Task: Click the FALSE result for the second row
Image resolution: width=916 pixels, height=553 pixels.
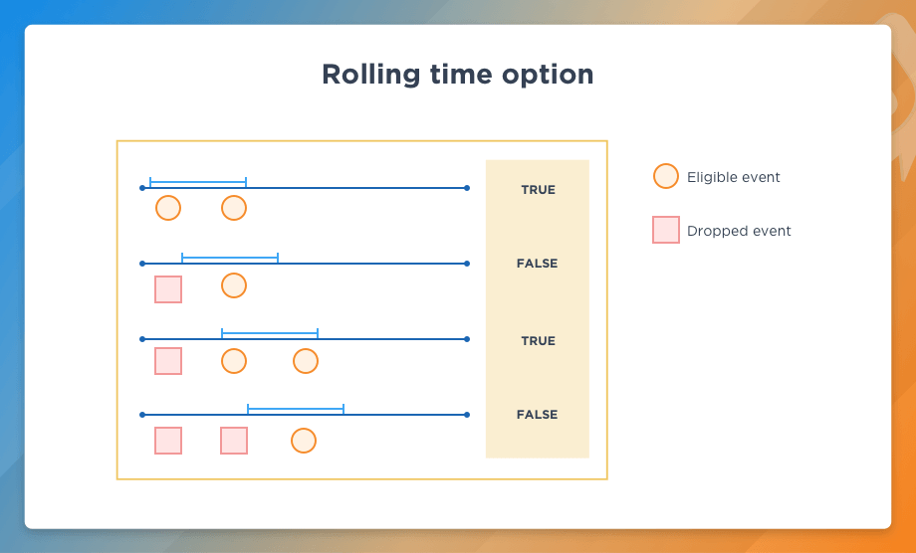Action: click(538, 264)
